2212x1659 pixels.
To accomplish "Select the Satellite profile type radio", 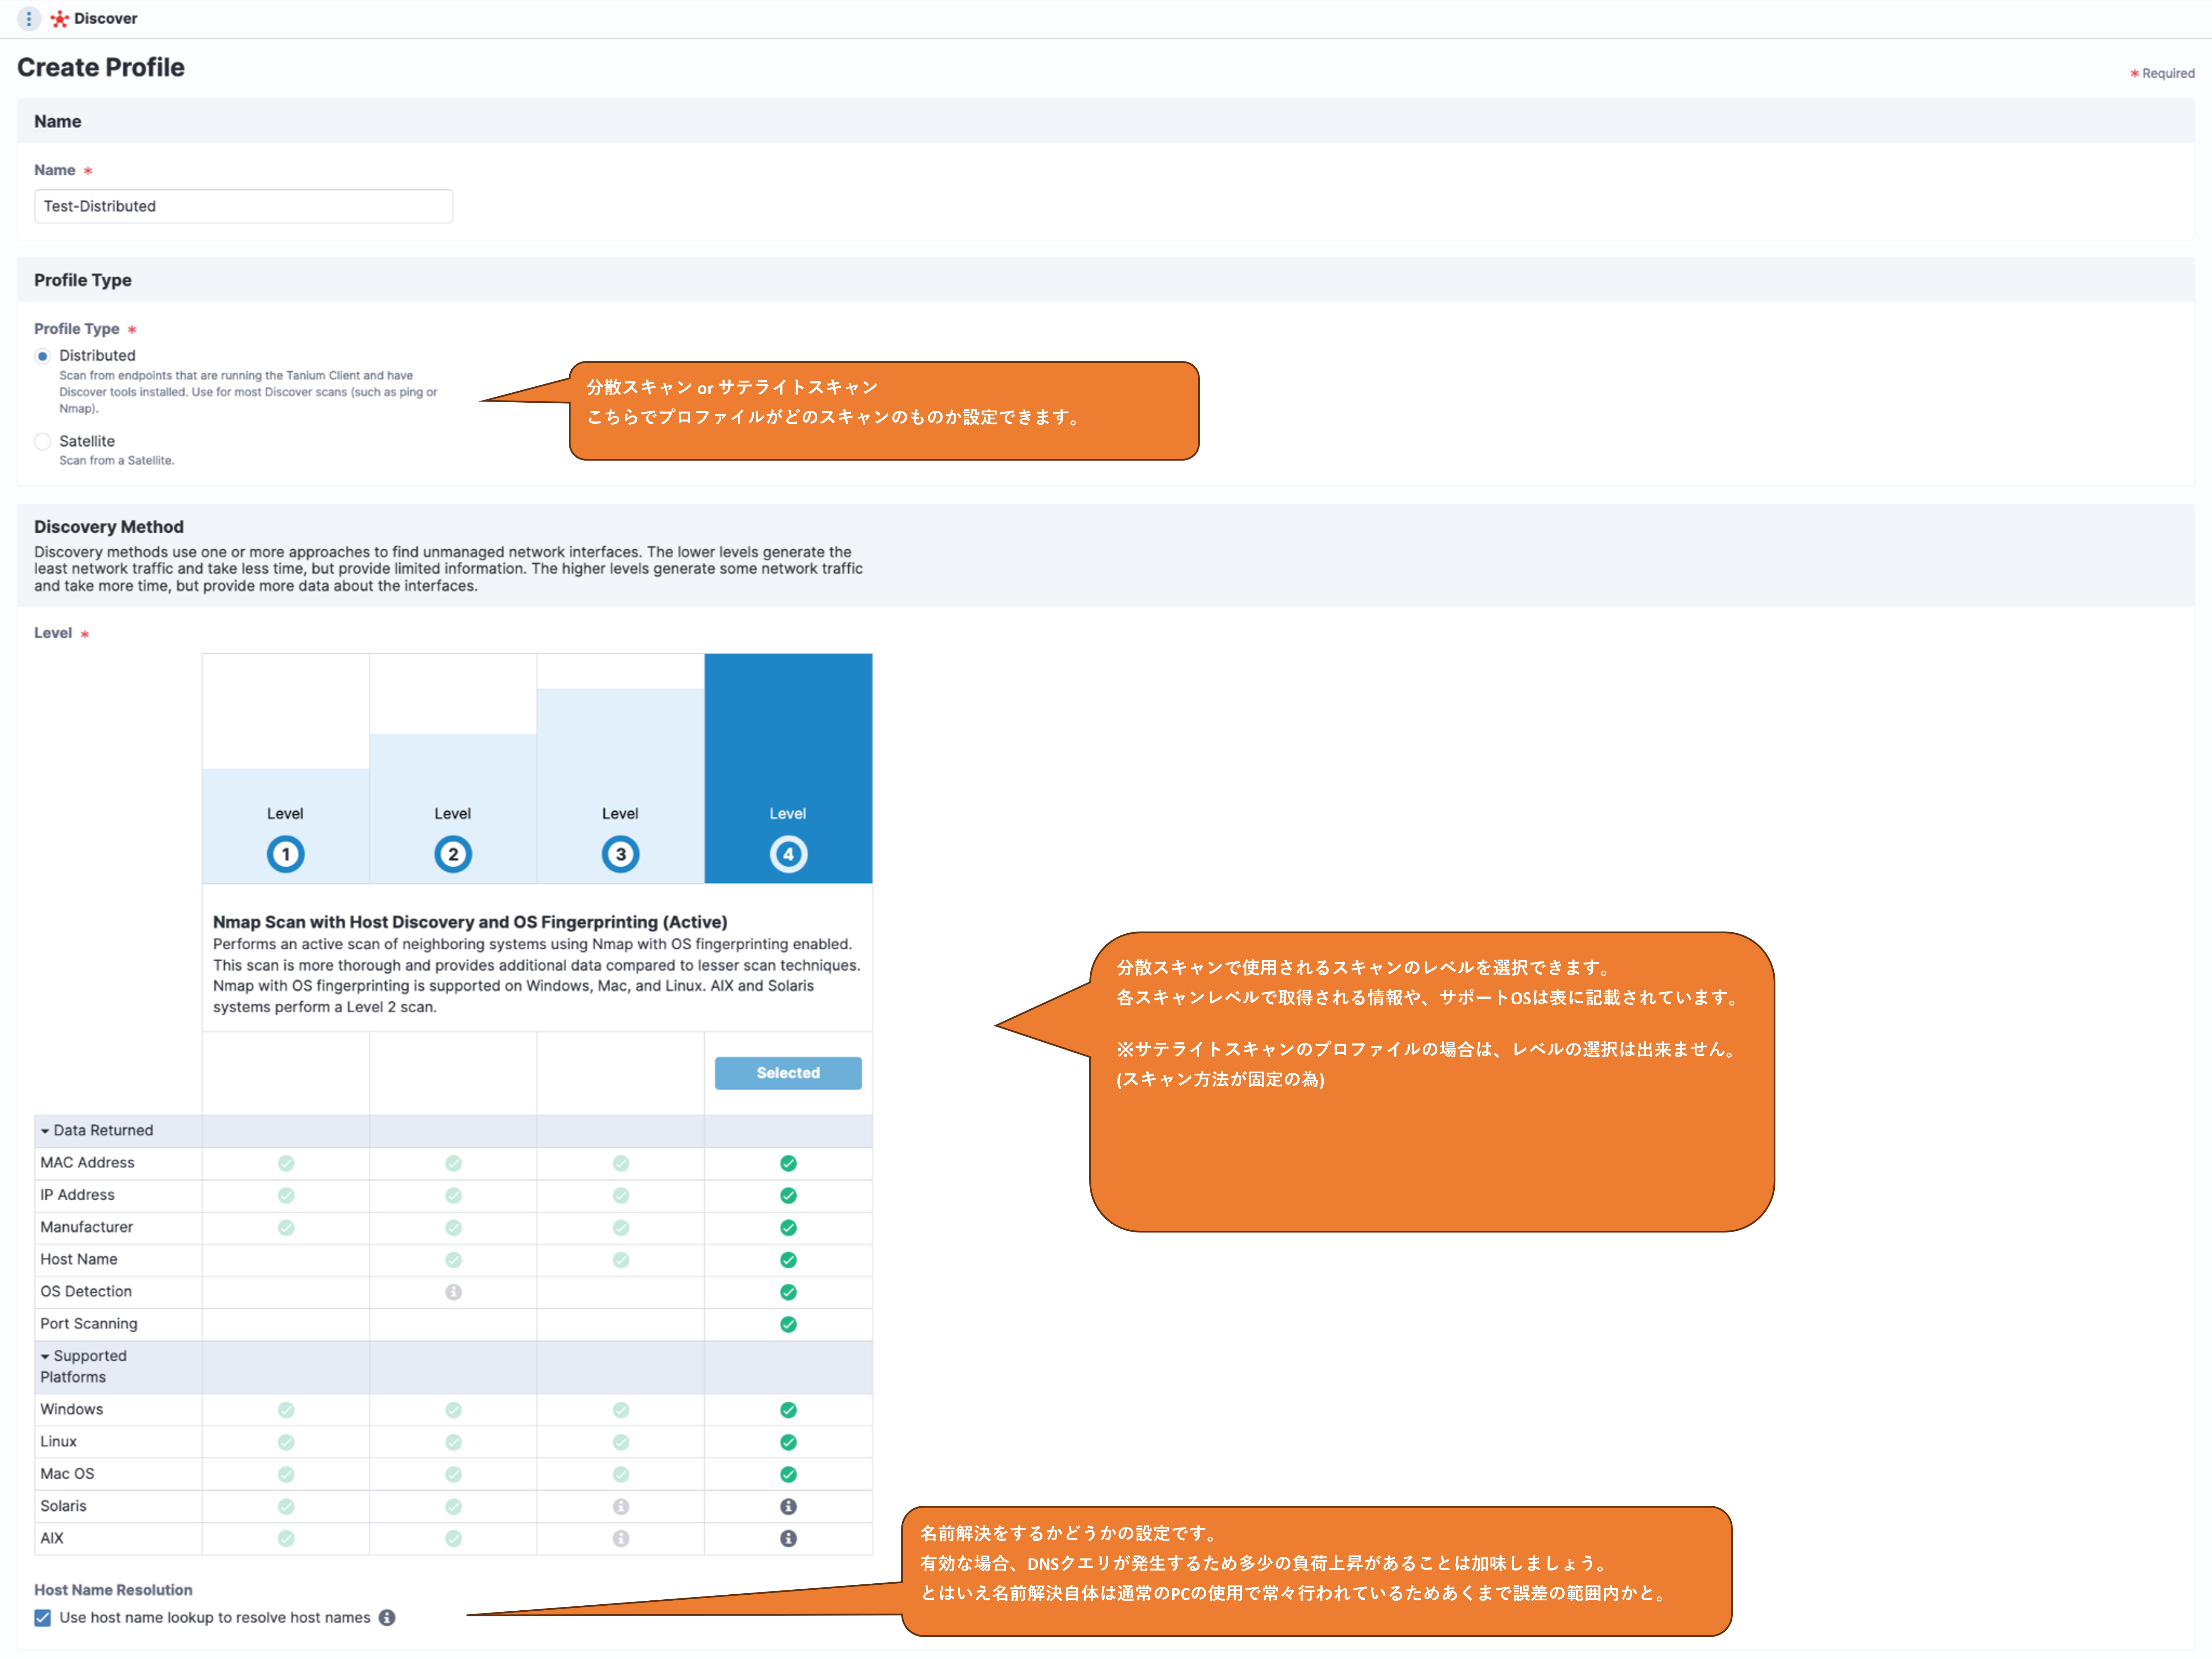I will pos(42,442).
